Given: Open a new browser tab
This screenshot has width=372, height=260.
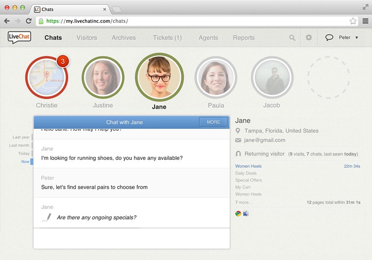Looking at the screenshot, I should (x=117, y=10).
